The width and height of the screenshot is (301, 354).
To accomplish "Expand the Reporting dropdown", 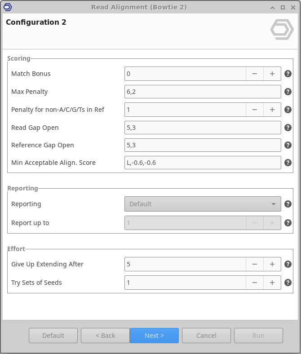I will (x=203, y=204).
